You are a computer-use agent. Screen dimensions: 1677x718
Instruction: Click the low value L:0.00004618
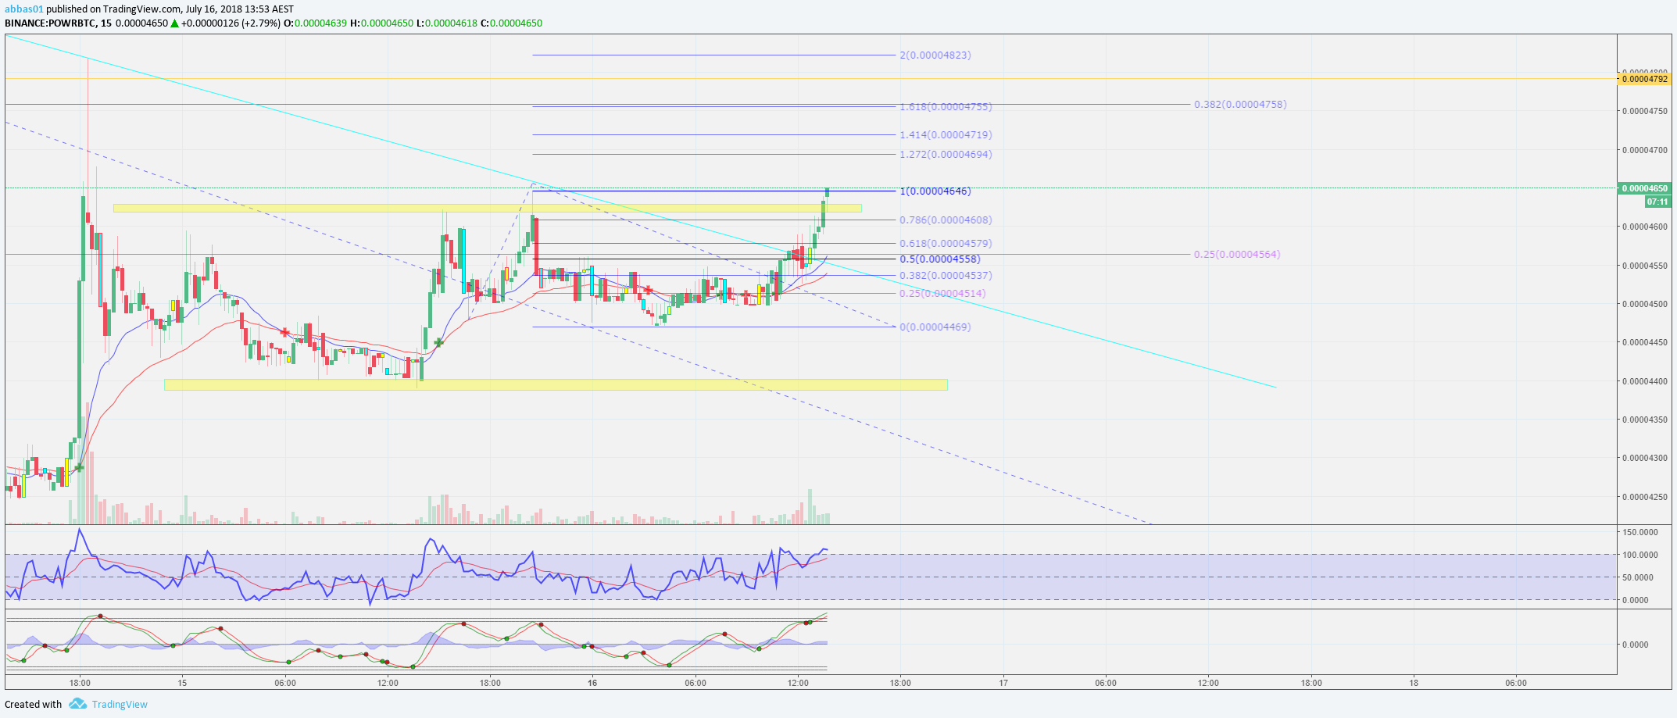(446, 23)
